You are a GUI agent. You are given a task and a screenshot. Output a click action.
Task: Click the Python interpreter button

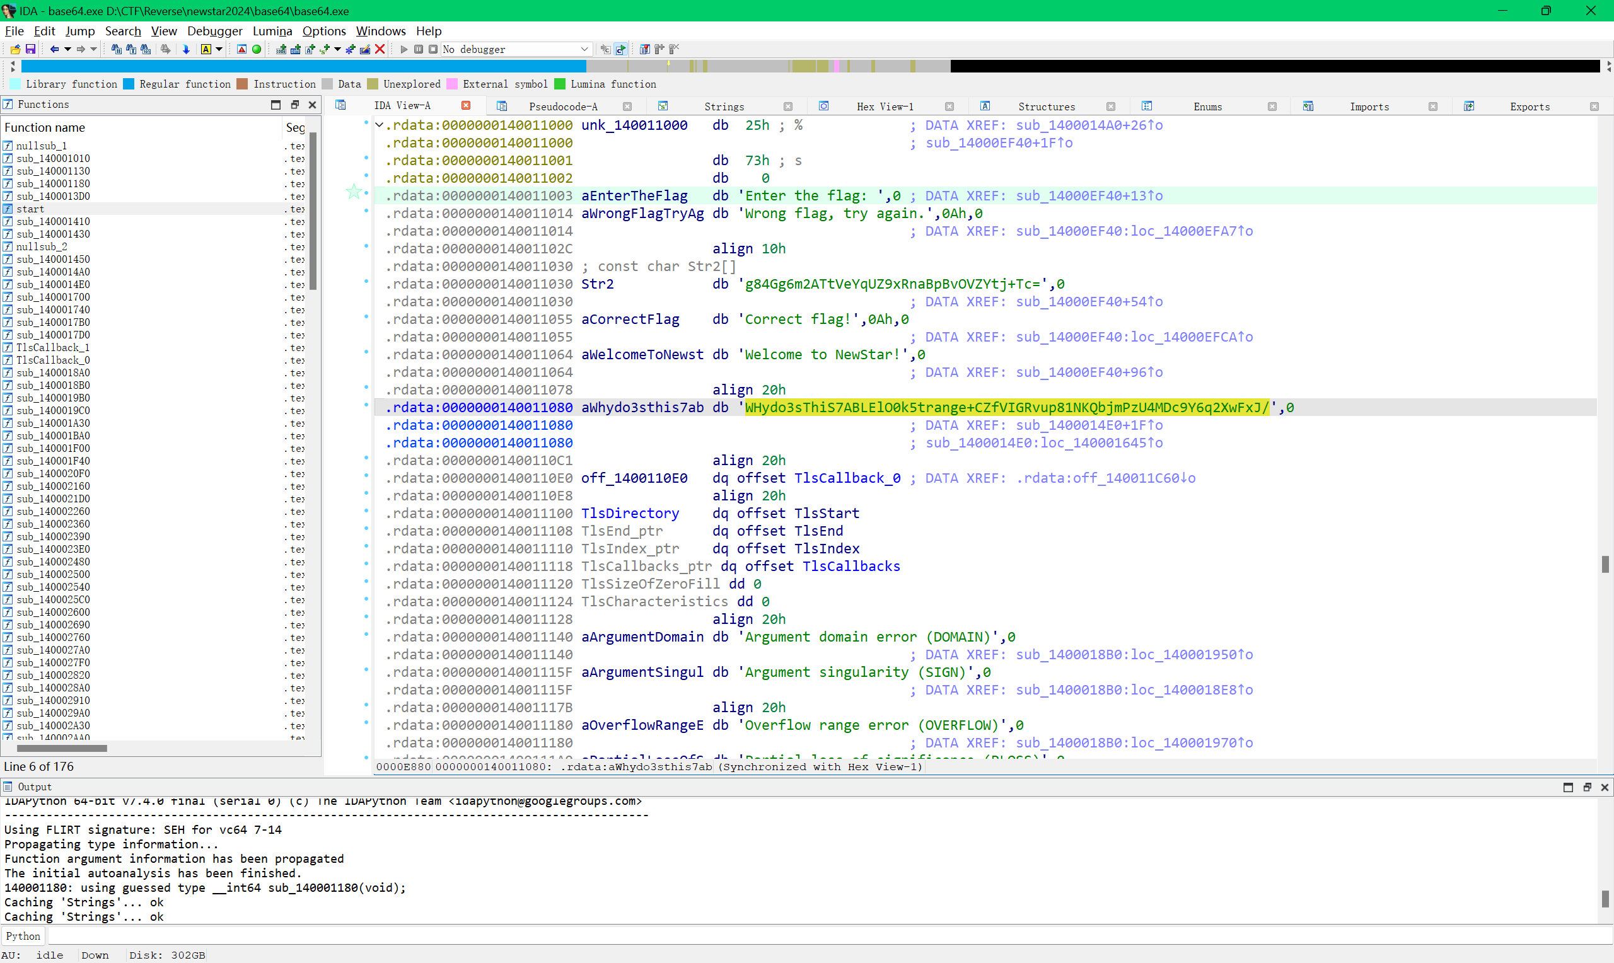coord(23,936)
